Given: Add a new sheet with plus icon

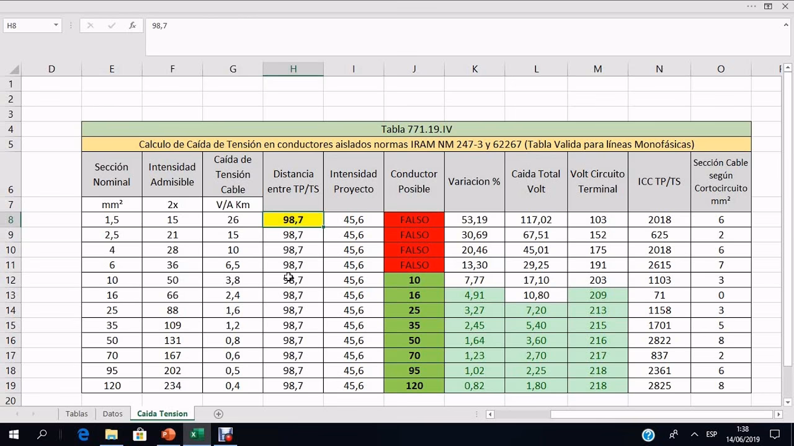Looking at the screenshot, I should coord(218,414).
